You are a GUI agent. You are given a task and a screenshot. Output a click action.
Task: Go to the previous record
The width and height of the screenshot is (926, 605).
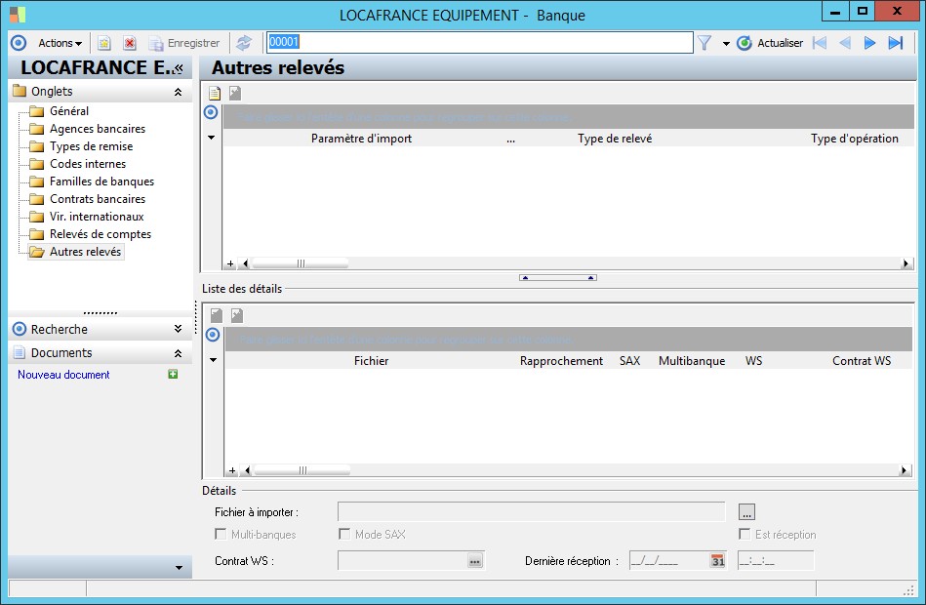click(x=845, y=43)
